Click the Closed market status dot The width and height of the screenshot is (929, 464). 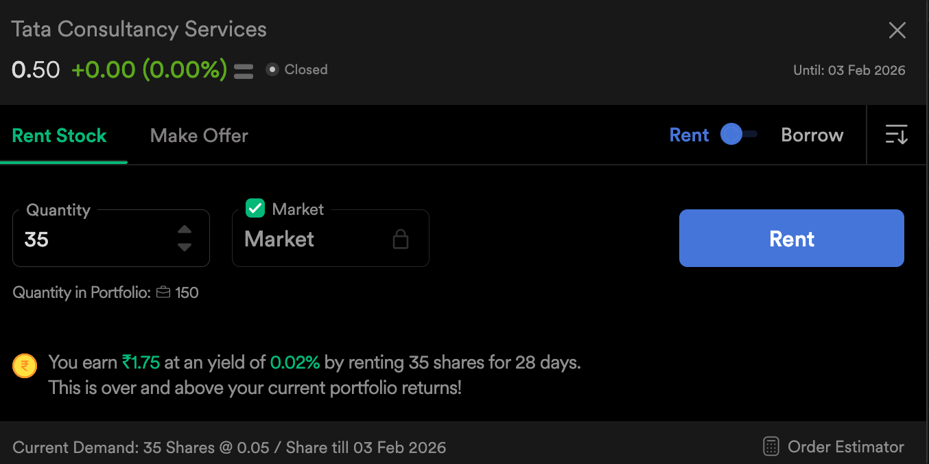272,69
